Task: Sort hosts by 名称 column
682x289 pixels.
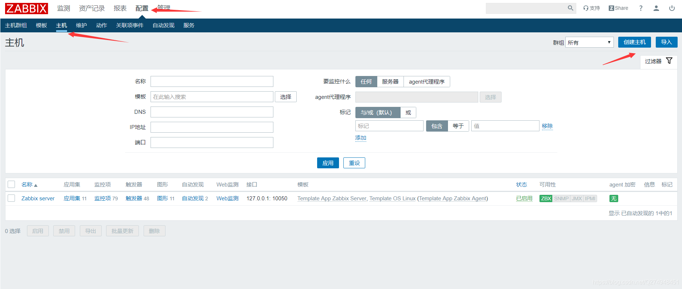Action: 29,185
